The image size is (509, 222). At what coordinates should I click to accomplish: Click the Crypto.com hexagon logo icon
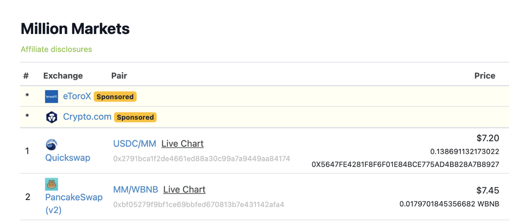click(51, 117)
